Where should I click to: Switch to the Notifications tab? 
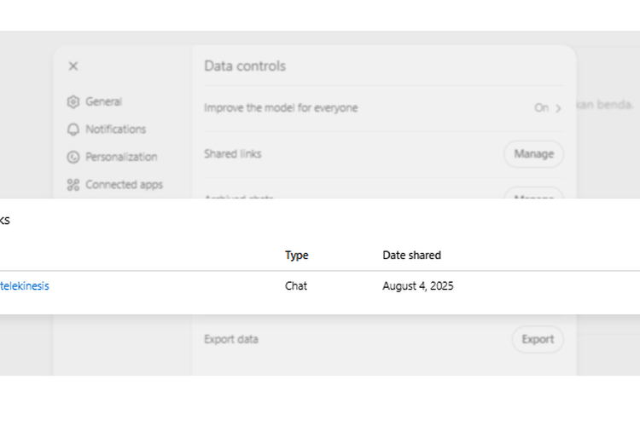point(115,130)
